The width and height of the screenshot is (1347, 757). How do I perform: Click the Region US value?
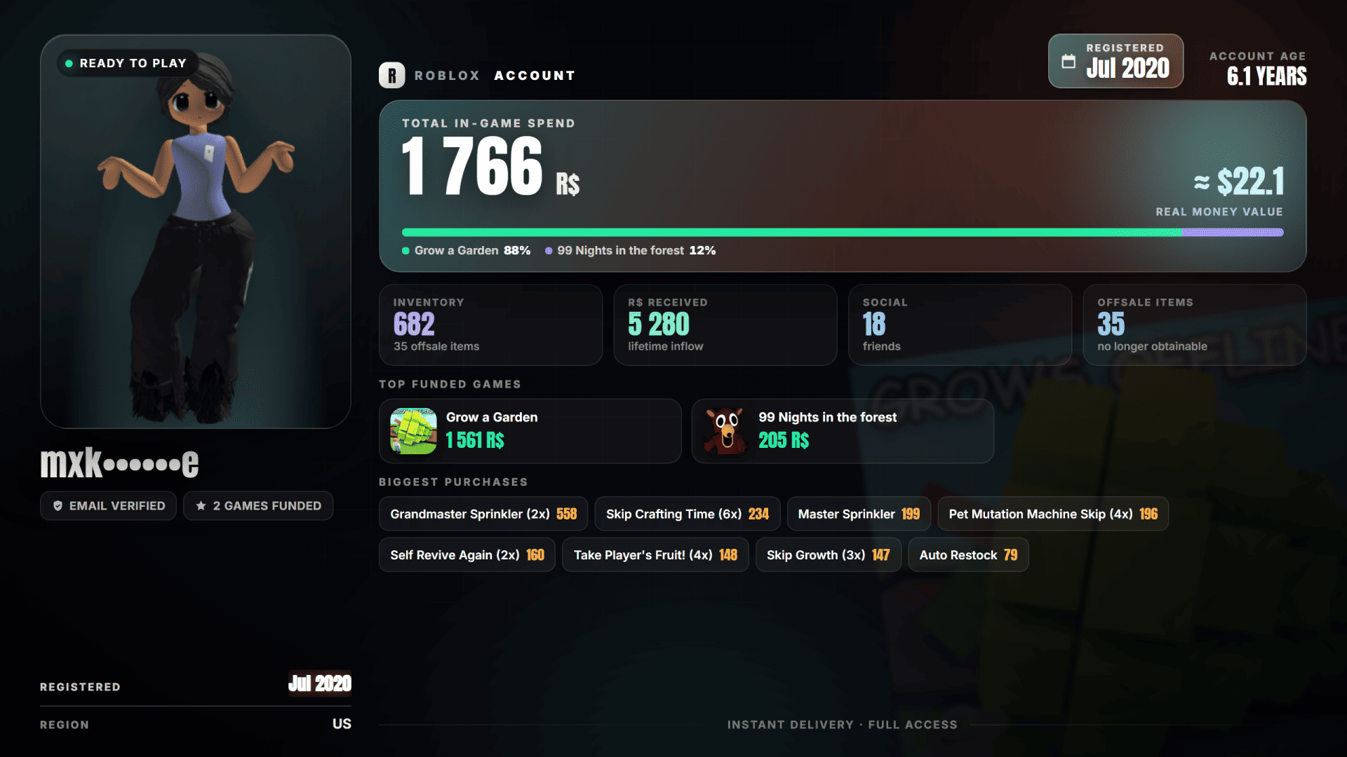pos(342,724)
